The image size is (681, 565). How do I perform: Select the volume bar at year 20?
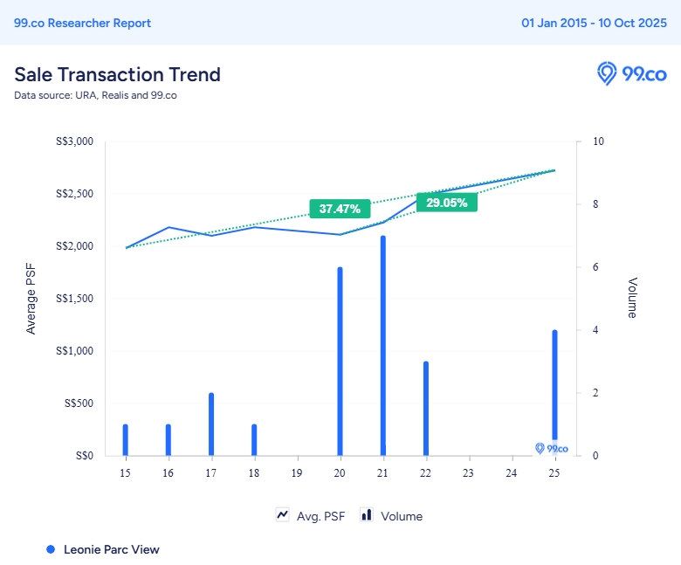click(340, 362)
